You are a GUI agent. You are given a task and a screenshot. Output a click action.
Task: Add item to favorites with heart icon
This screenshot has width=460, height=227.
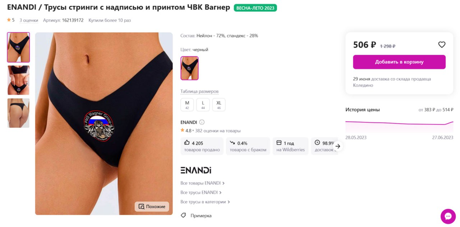[x=442, y=45]
